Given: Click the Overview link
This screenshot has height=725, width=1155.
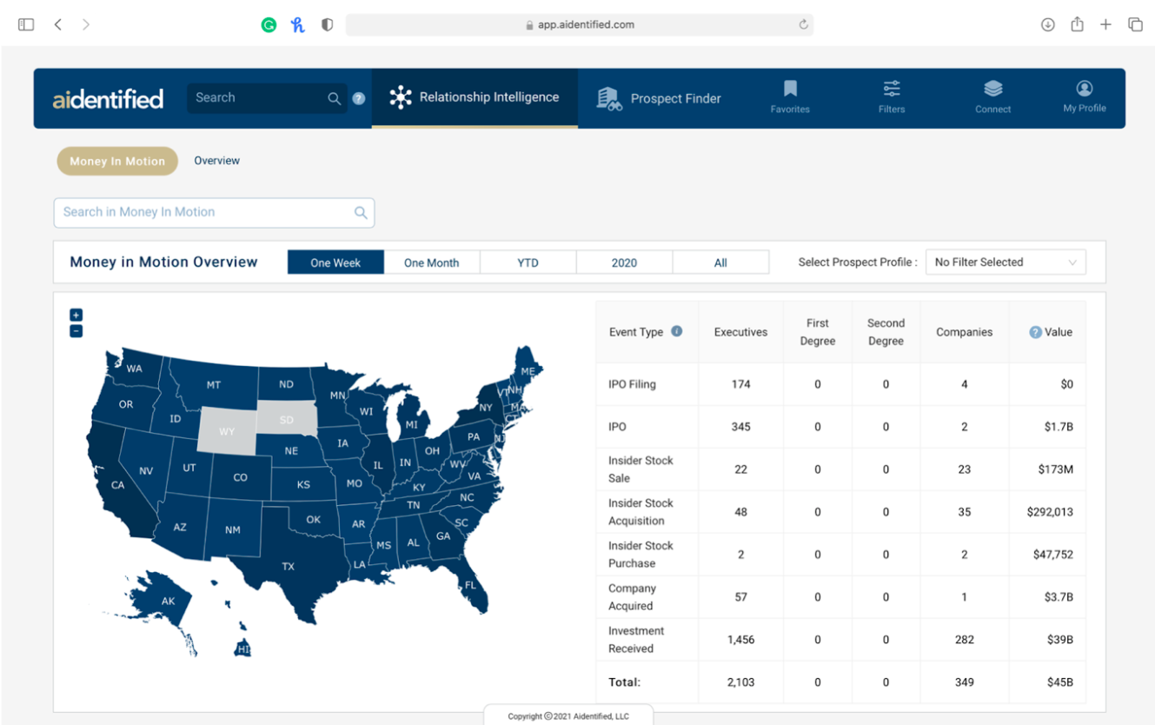Looking at the screenshot, I should 216,161.
